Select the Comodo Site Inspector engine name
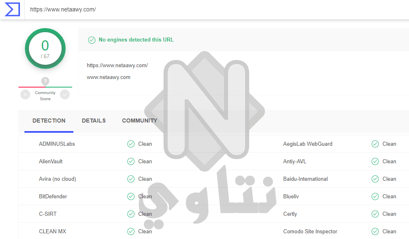The height and width of the screenshot is (239, 409). [x=310, y=231]
